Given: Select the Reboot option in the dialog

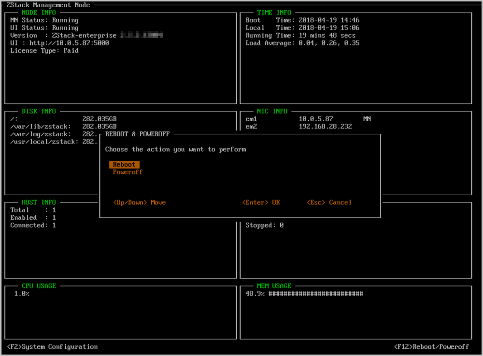Looking at the screenshot, I should 124,165.
